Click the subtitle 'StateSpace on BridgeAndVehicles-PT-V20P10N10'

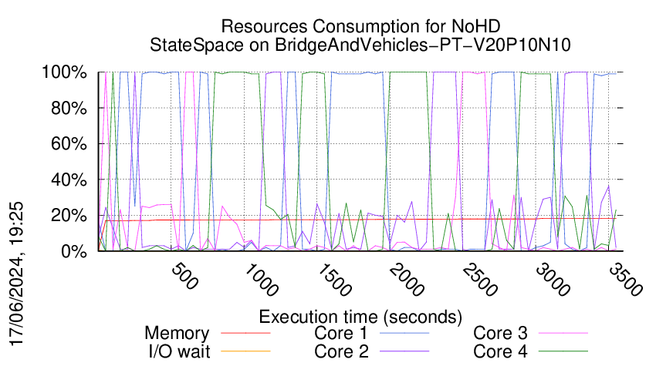pos(360,45)
